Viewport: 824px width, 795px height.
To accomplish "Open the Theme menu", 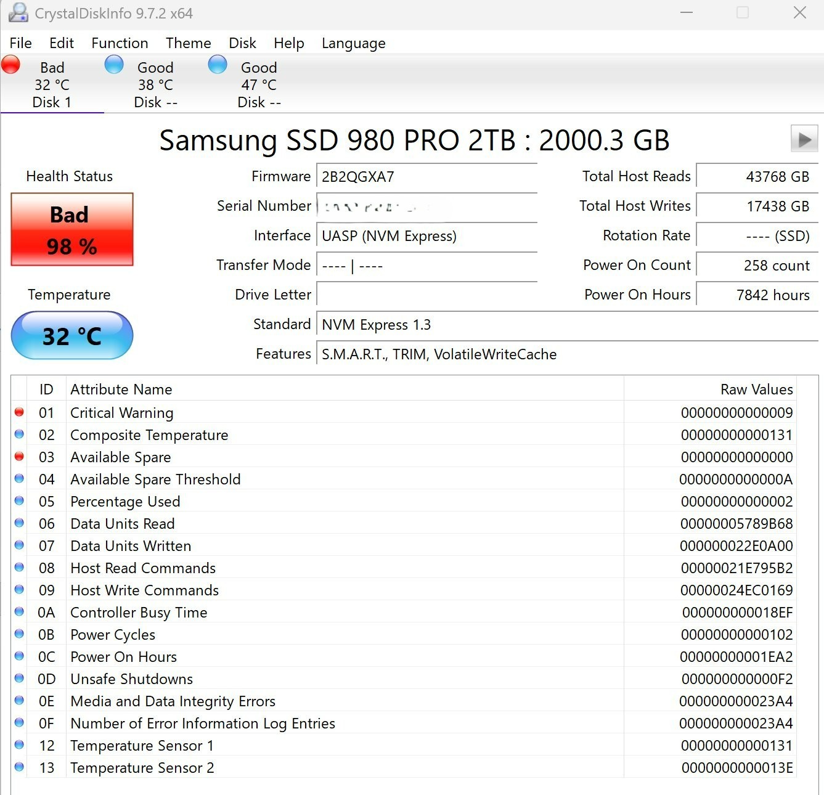I will [188, 43].
